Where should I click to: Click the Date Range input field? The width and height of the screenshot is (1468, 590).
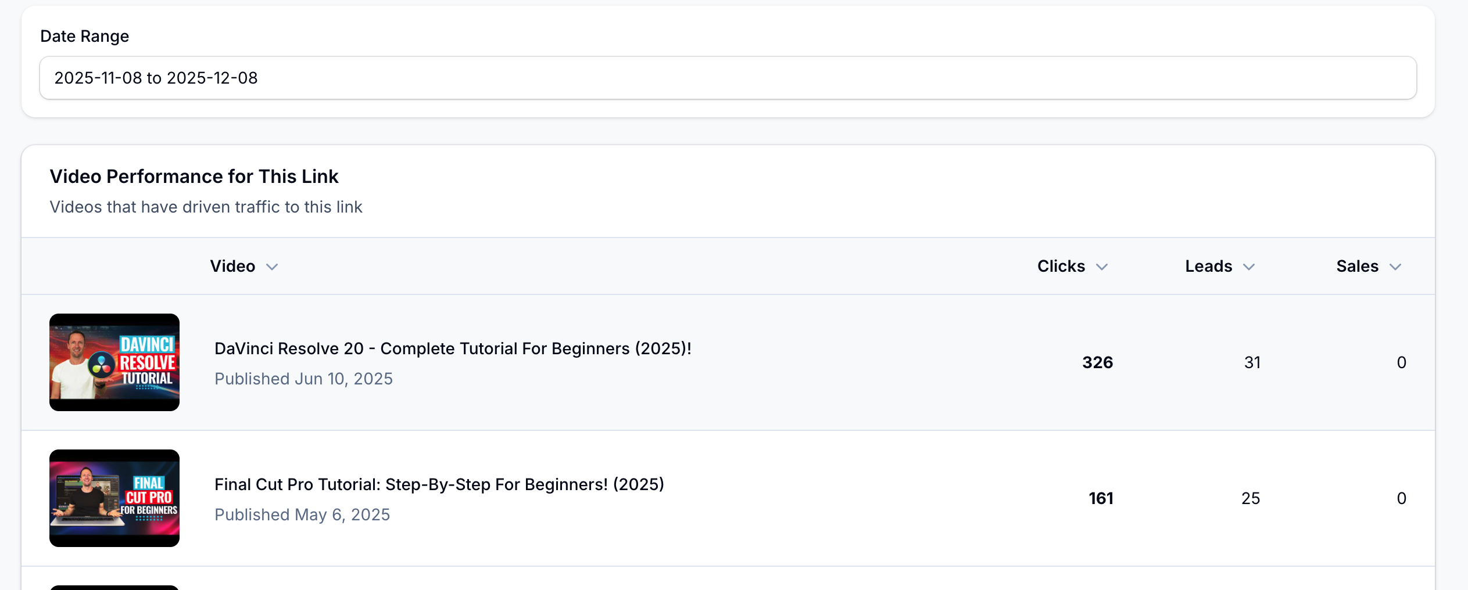[728, 78]
